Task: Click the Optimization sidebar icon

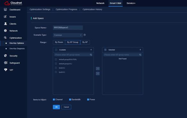Action: 5,38
